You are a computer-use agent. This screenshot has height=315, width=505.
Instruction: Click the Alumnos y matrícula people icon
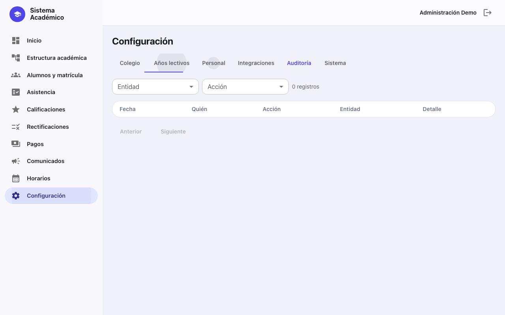[16, 75]
